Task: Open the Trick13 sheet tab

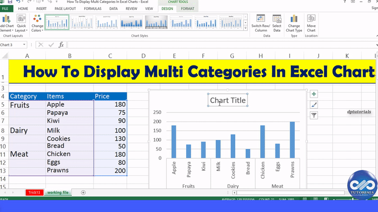Action: tap(34, 192)
